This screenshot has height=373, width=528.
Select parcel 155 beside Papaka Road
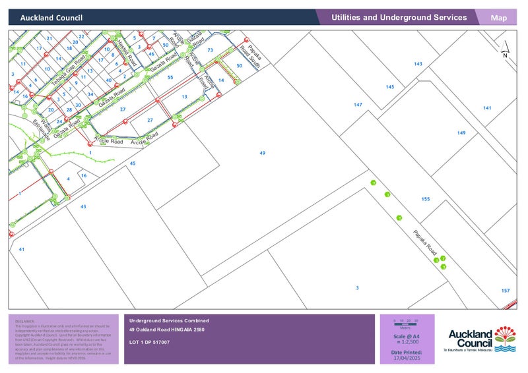(x=425, y=199)
